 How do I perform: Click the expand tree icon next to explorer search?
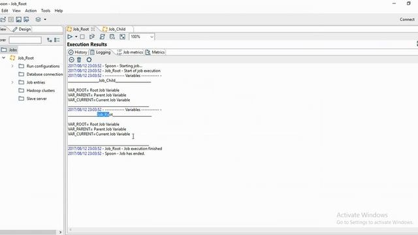[x=50, y=40]
